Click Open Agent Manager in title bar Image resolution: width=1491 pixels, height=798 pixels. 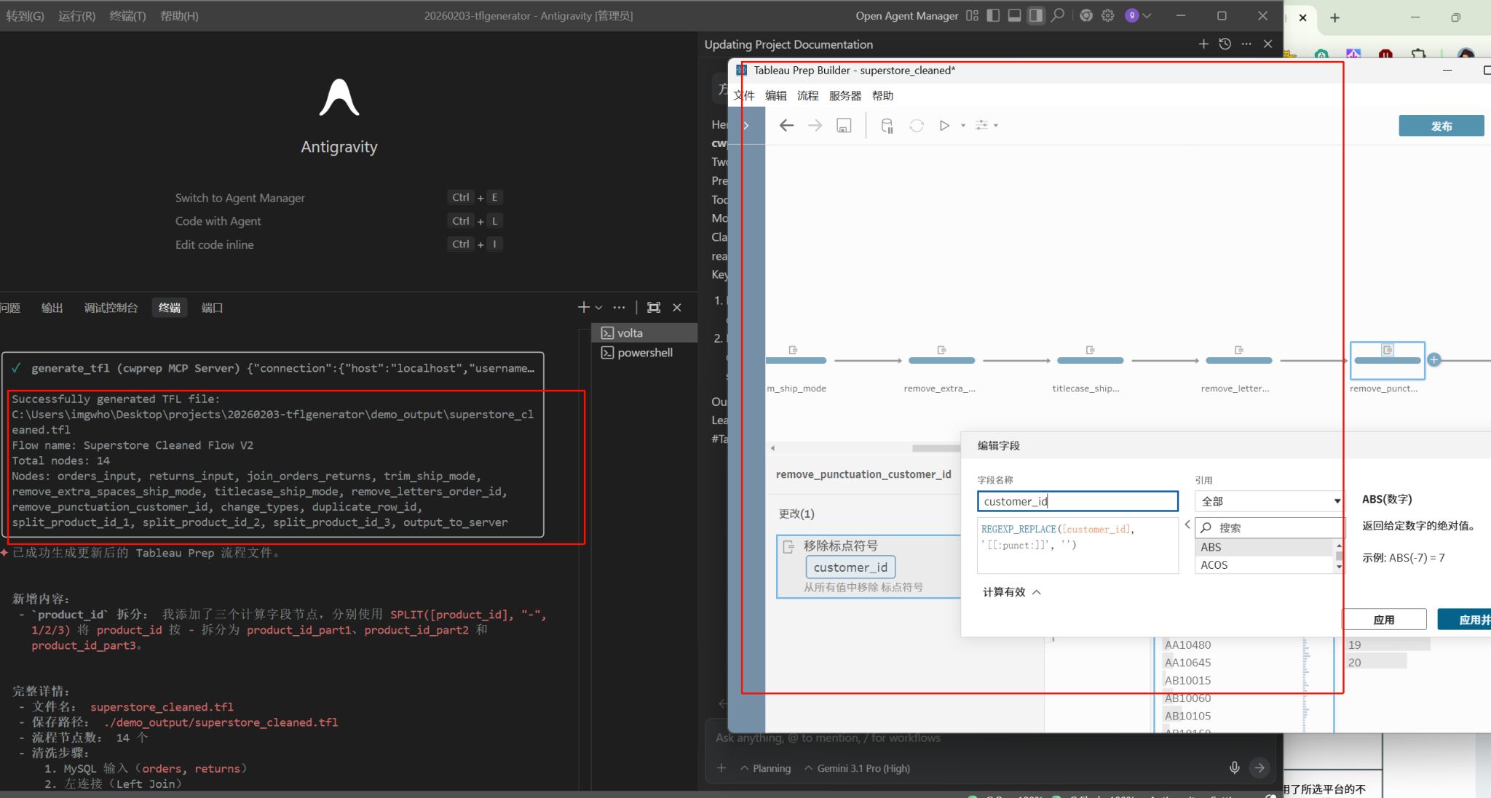[x=906, y=15]
